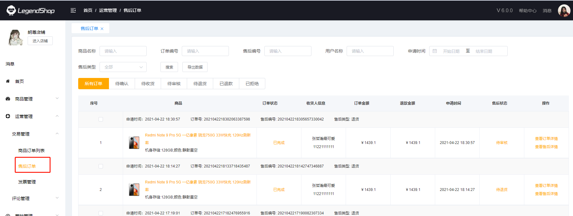
Task: Click 首页 in the breadcrumb
Action: 88,10
